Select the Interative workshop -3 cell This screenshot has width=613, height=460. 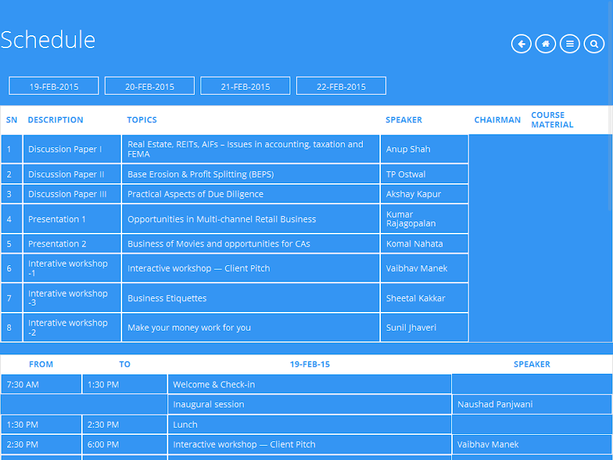[73, 298]
